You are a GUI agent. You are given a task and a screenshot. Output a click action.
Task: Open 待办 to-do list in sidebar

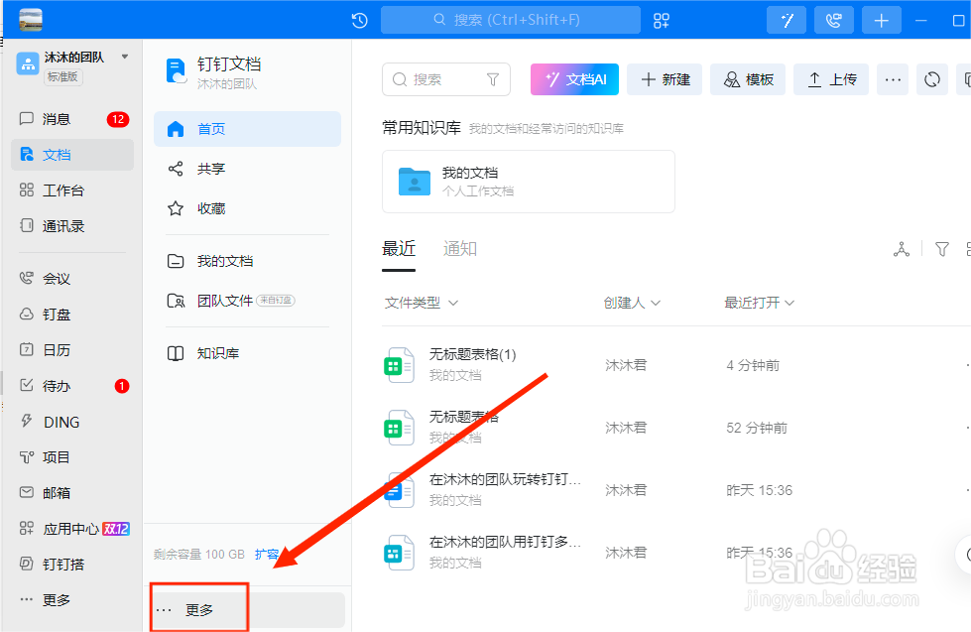[72, 386]
